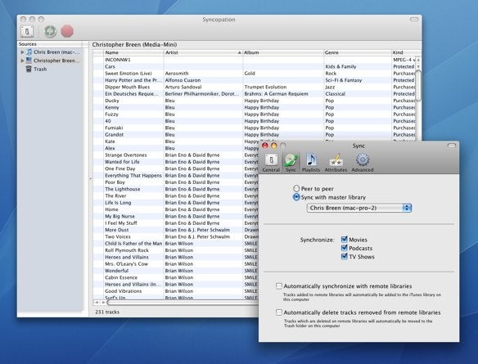Click artist Arturo Sandoval cell
Image resolution: width=478 pixels, height=364 pixels.
(x=183, y=87)
